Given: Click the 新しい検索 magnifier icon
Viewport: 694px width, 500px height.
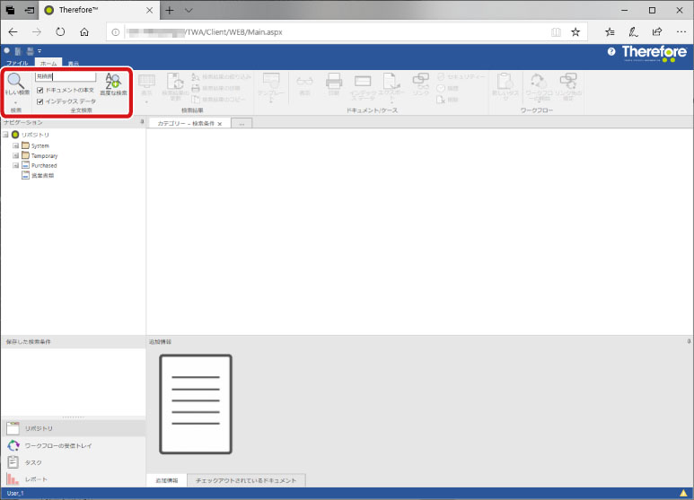Looking at the screenshot, I should click(x=15, y=82).
